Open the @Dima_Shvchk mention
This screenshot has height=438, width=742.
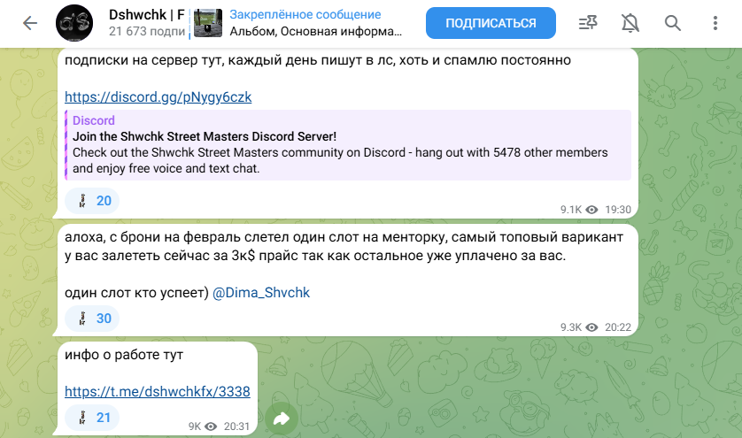point(260,292)
